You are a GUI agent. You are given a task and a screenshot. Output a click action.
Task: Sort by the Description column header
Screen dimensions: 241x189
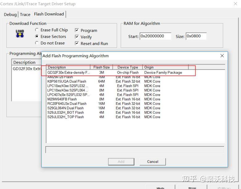coord(68,67)
